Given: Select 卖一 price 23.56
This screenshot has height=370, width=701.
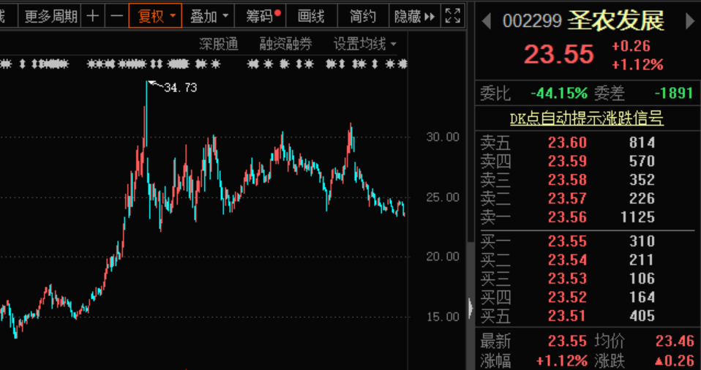Looking at the screenshot, I should [567, 216].
